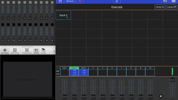Click the grand master fader handle
This screenshot has width=178, height=100.
(x=172, y=80)
